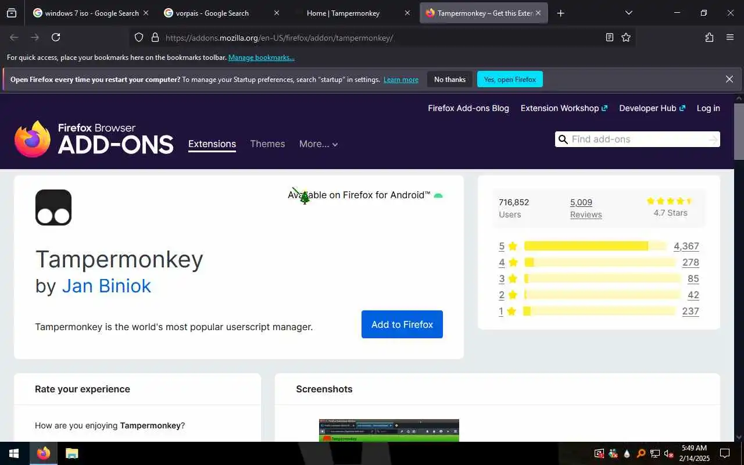Open Developer Hub link

[652, 108]
